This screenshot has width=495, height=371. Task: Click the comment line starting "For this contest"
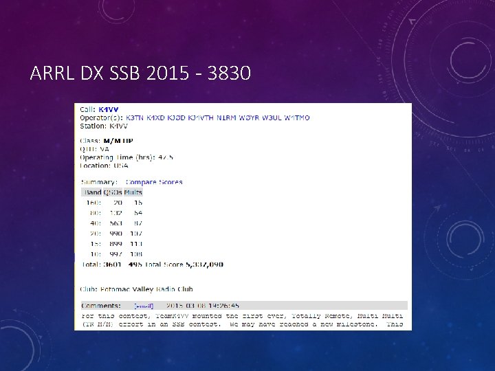(242, 316)
